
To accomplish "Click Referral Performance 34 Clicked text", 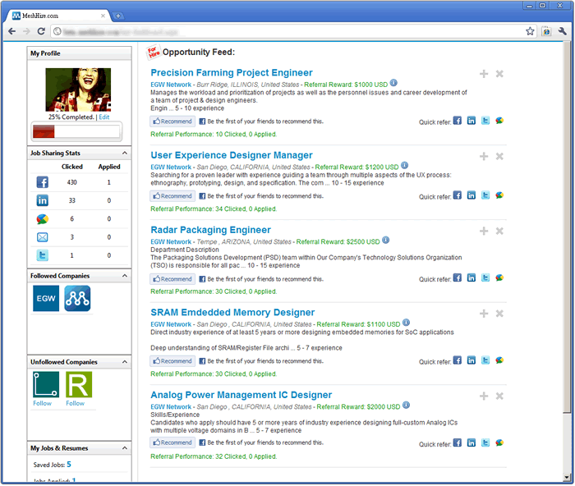I will click(x=214, y=209).
